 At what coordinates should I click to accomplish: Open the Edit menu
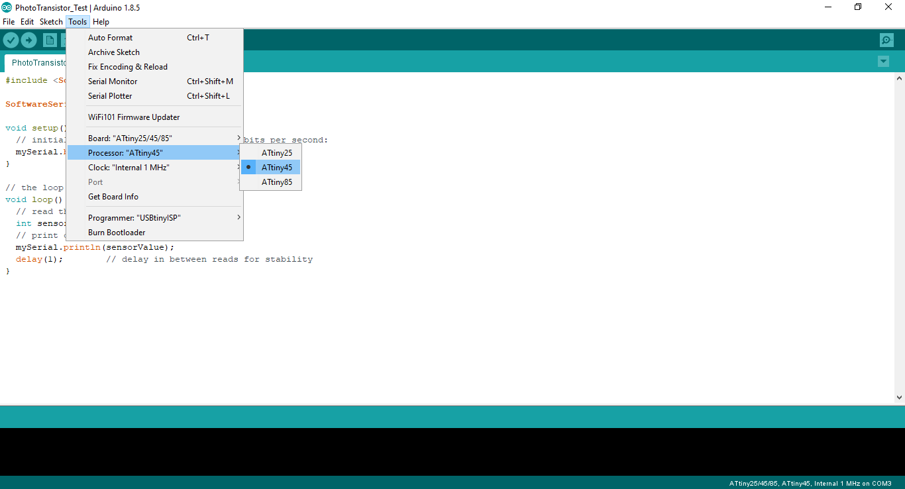pos(27,22)
